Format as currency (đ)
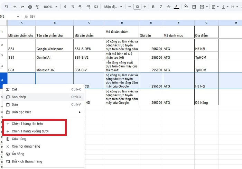The image size is (242, 169). (x=65, y=7)
